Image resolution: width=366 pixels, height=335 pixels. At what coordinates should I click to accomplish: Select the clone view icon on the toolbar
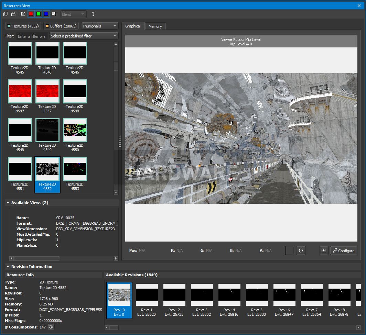tap(6, 14)
